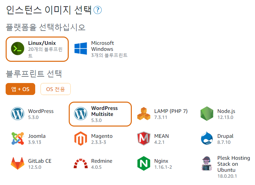The height and width of the screenshot is (185, 255).
Task: Pick the Redmine red arch icon
Action: point(81,163)
